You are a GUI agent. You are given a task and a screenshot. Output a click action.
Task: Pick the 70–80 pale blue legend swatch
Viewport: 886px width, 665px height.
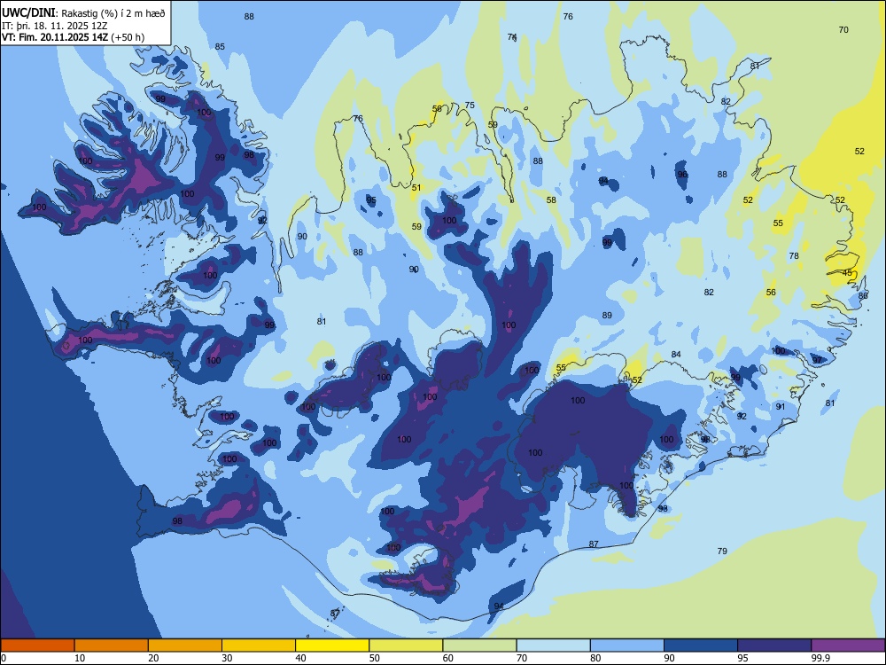tap(553, 645)
